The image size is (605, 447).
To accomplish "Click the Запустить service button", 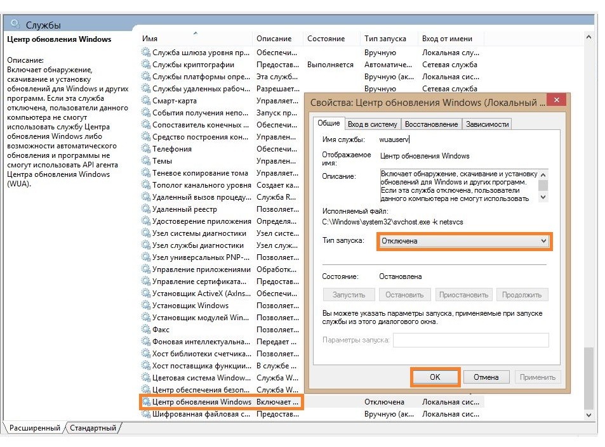I will 349,295.
